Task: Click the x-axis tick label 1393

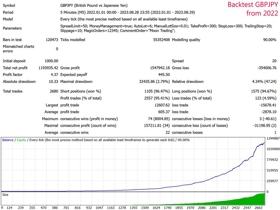Action: coord(133,208)
